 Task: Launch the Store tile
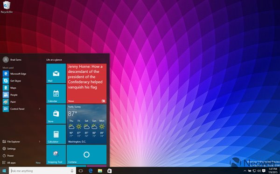coord(56,114)
